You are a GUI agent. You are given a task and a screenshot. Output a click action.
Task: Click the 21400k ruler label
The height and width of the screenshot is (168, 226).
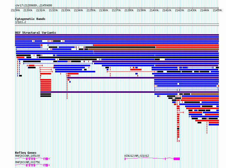click(x=154, y=10)
